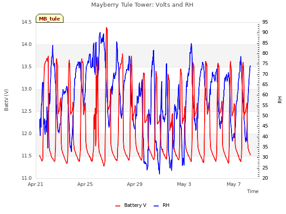Click the 70 right axis tick label
This screenshot has width=286, height=214.
(265, 74)
